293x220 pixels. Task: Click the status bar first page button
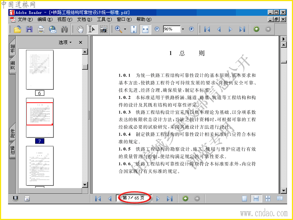[98, 198]
